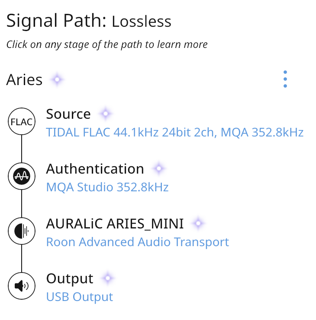
Task: Open the MQA Studio 352.8kHz link
Action: [107, 187]
